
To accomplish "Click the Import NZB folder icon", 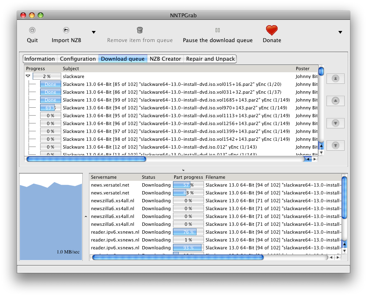I will 66,30.
